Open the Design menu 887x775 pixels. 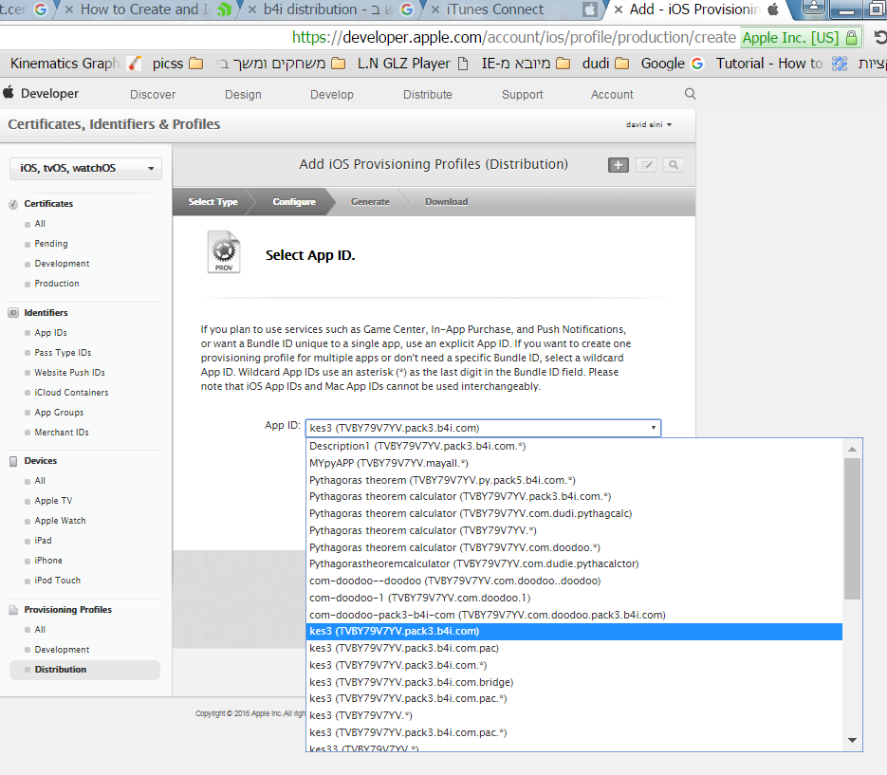coord(243,95)
